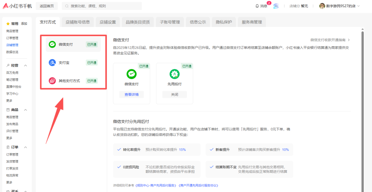Viewport: 372px width, 192px height.
Task: Open 直播中控台 in sidebar
Action: 14,87
